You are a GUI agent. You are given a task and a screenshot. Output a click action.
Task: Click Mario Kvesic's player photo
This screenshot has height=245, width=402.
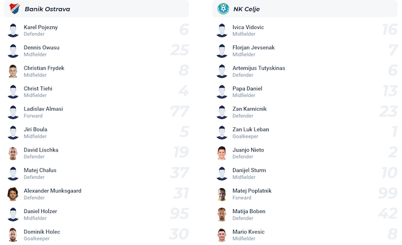[222, 235]
